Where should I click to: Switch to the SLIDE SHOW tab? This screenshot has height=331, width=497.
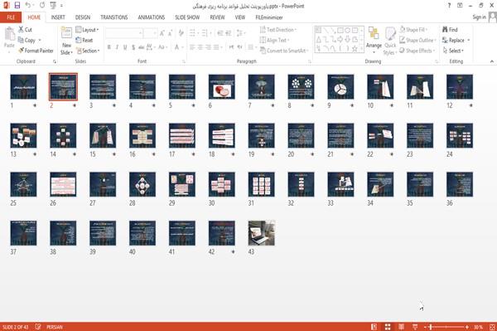(187, 17)
